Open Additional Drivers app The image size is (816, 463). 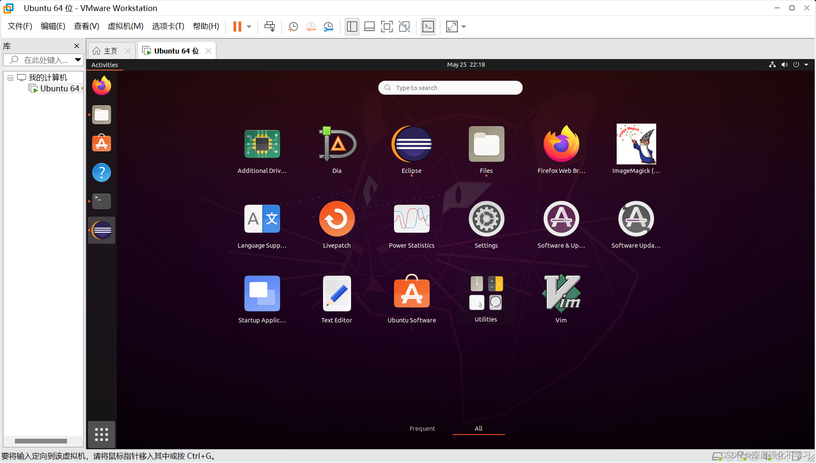point(262,150)
